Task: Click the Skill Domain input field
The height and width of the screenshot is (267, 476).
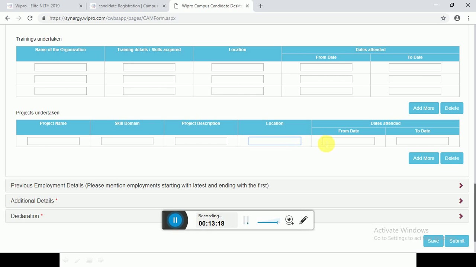Action: pyautogui.click(x=127, y=141)
